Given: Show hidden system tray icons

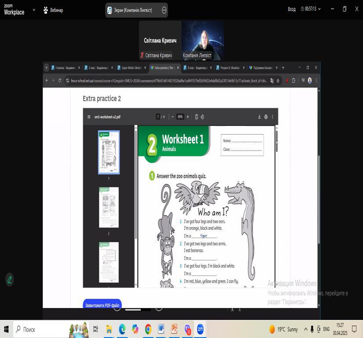Looking at the screenshot, I should point(306,329).
